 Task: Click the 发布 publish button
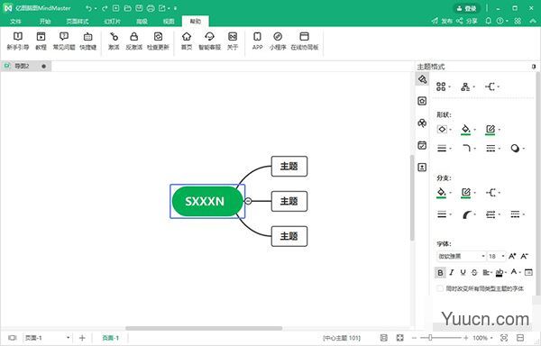coord(442,21)
